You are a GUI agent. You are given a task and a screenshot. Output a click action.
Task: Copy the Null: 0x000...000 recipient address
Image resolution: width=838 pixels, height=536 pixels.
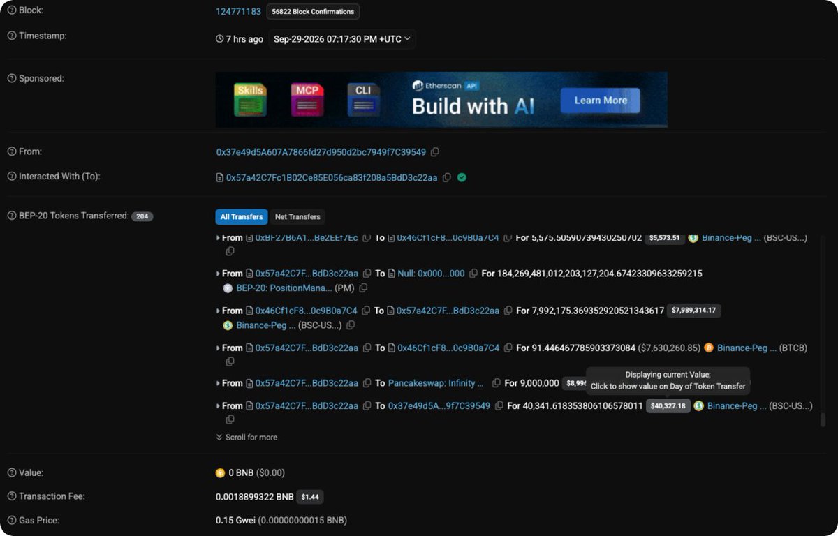tap(473, 274)
